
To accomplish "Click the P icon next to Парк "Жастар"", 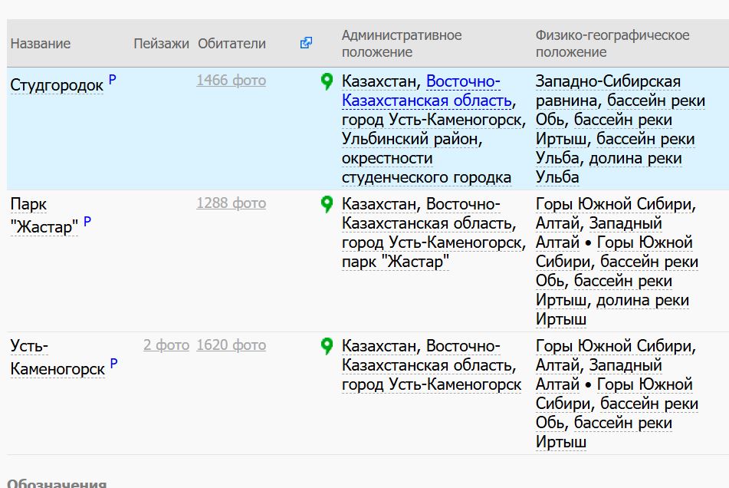I will pyautogui.click(x=87, y=222).
